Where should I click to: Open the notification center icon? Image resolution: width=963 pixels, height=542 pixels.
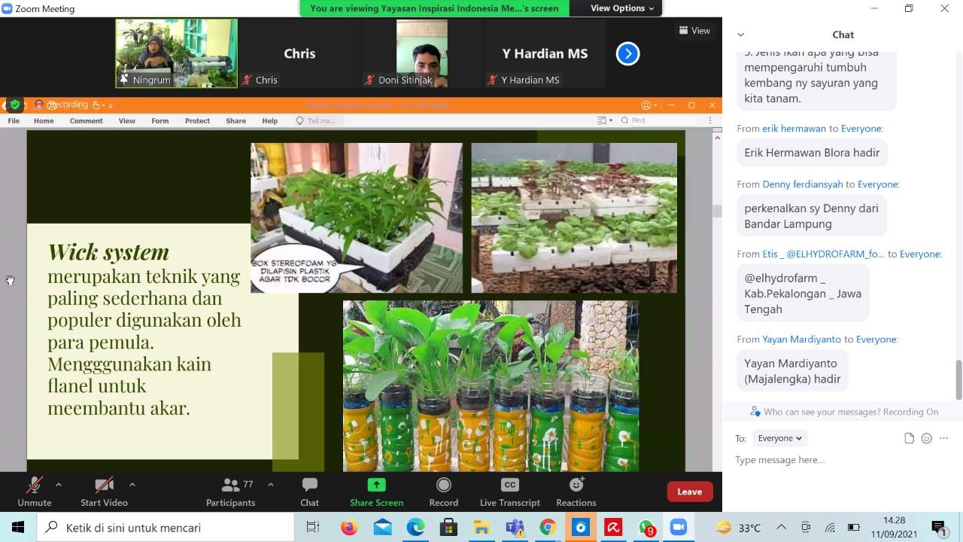(x=939, y=528)
